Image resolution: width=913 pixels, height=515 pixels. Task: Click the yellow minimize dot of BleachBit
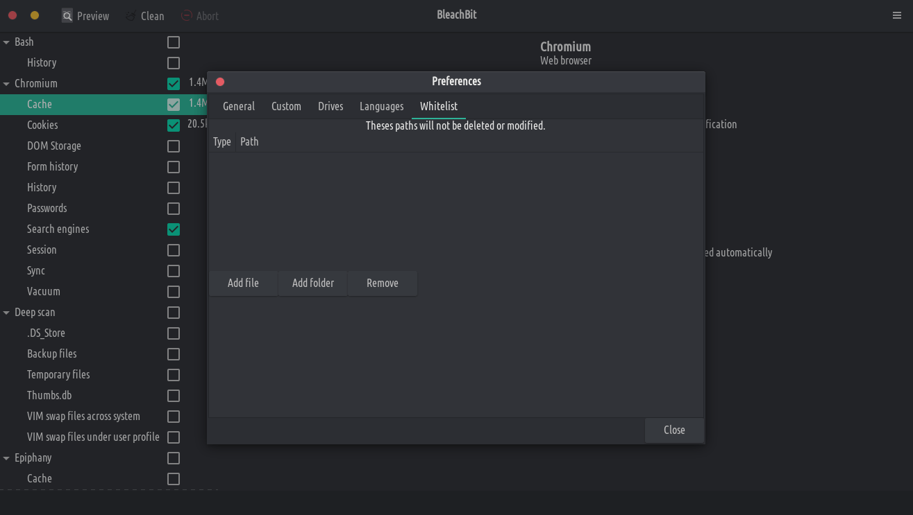click(35, 15)
